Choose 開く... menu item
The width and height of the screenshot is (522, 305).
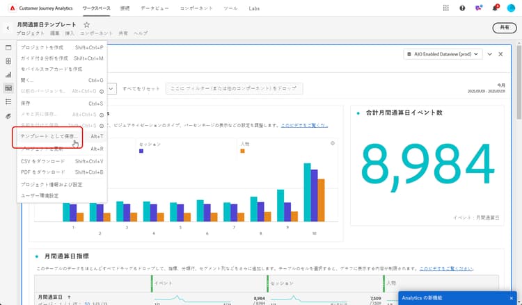click(62, 80)
